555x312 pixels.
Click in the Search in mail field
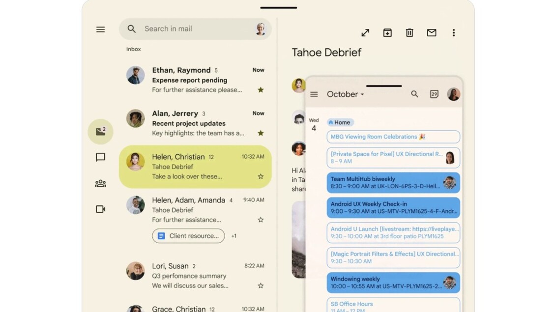click(195, 29)
